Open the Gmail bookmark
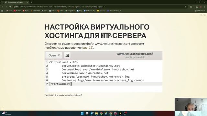This screenshot has height=116, width=207. point(9,11)
